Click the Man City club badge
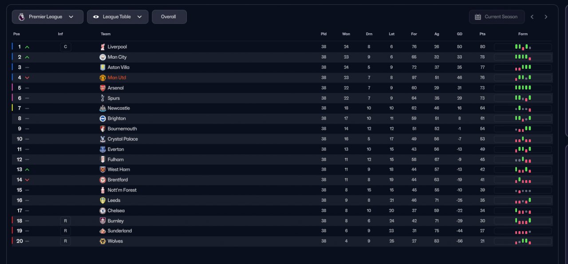The image size is (568, 264). pos(103,57)
